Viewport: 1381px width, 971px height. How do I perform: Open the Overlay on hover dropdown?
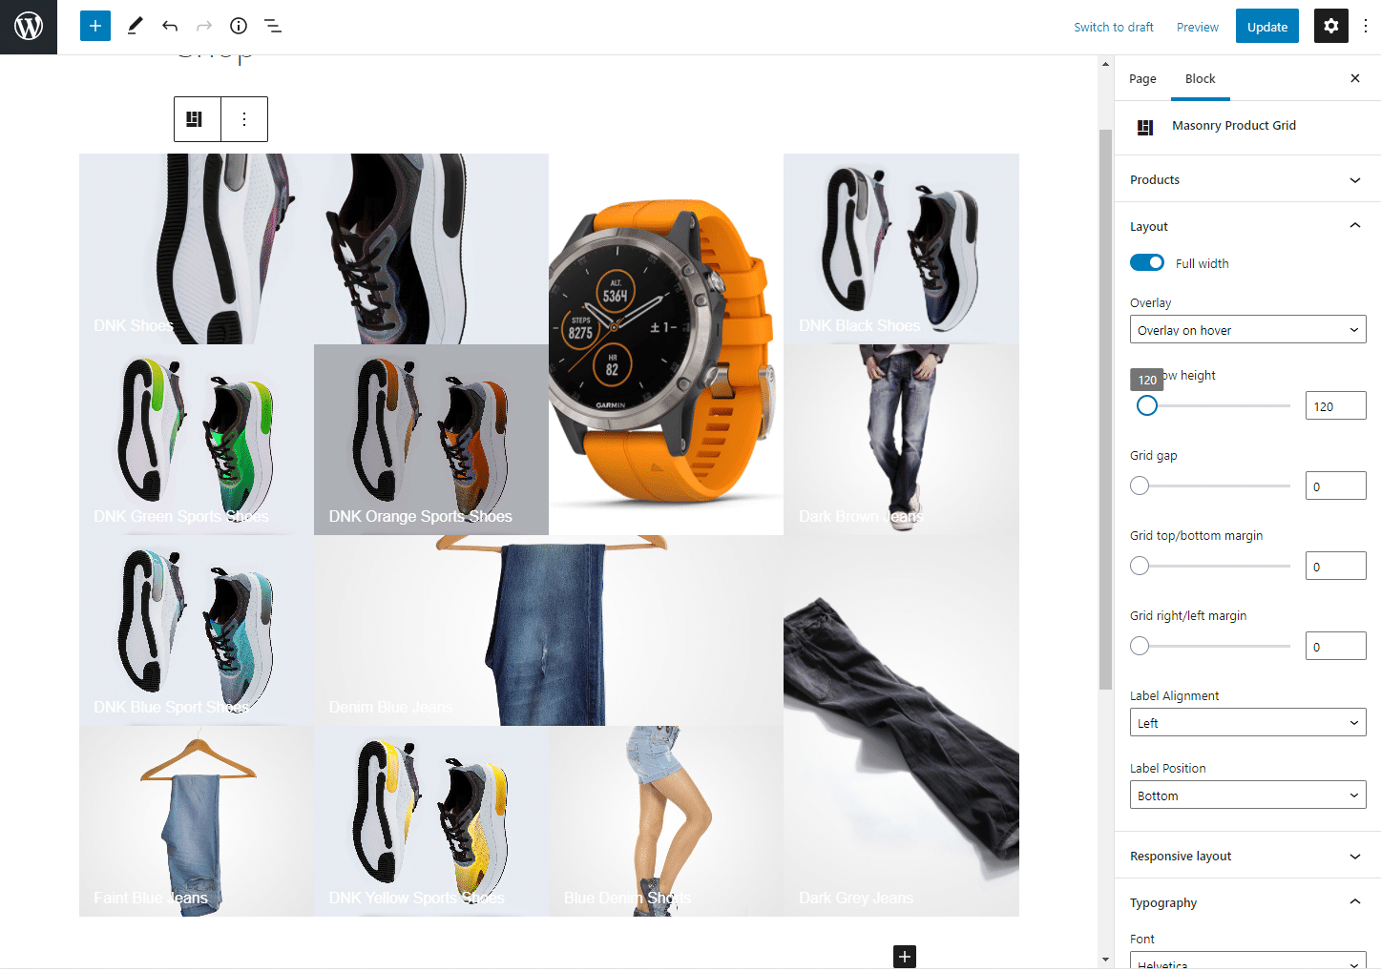click(1247, 330)
